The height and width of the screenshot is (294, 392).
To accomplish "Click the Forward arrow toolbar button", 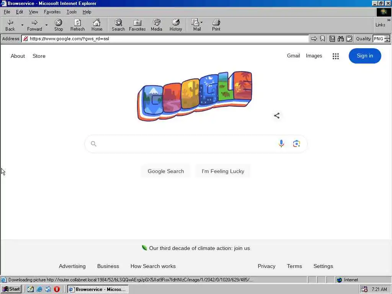I will (x=34, y=25).
